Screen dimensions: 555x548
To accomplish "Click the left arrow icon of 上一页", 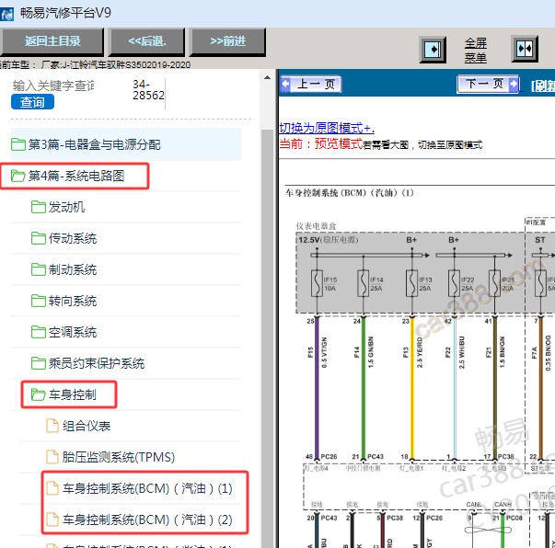I will (285, 85).
